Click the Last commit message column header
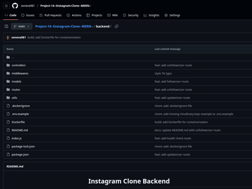Screen dimensions: 252x189 (168, 49)
